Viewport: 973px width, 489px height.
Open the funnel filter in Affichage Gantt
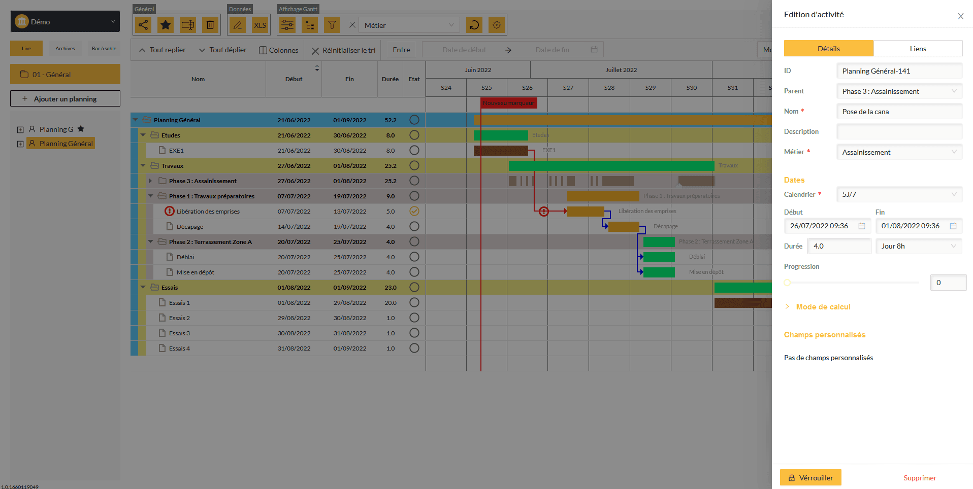tap(332, 25)
